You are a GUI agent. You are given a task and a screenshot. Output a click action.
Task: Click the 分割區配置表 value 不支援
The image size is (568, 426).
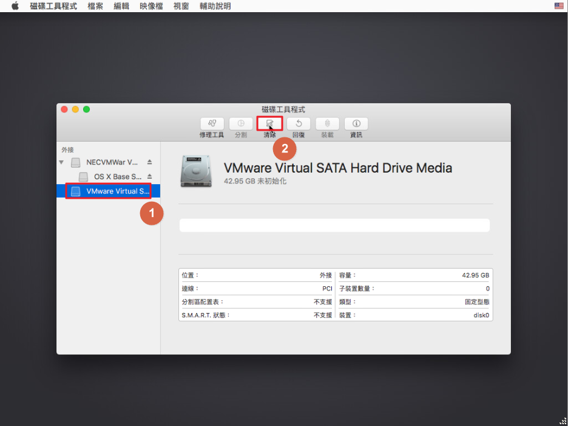click(323, 302)
